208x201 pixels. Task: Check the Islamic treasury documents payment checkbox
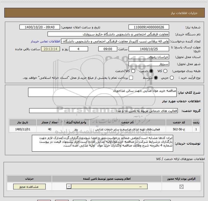[x=131, y=78]
